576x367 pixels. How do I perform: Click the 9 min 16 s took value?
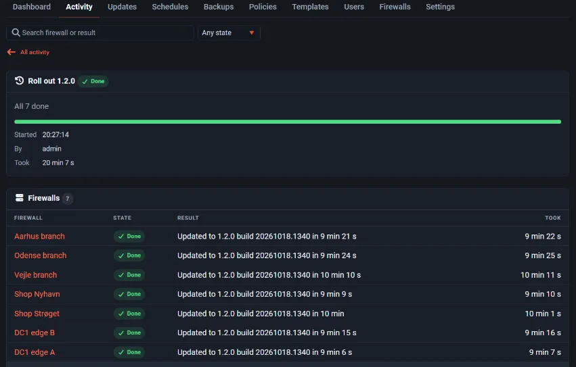pos(543,333)
